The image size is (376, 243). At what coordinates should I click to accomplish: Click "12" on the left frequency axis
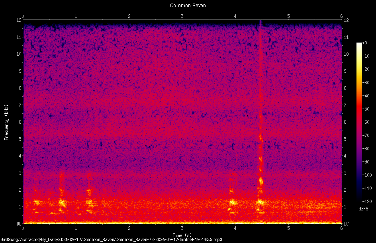[19, 20]
